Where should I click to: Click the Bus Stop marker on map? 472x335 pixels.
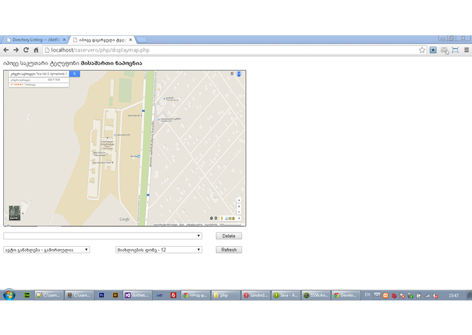point(139,156)
